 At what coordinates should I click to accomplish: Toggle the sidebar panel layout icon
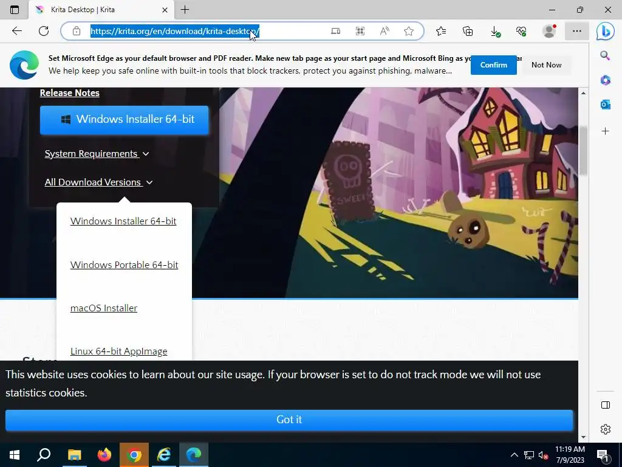[606, 405]
